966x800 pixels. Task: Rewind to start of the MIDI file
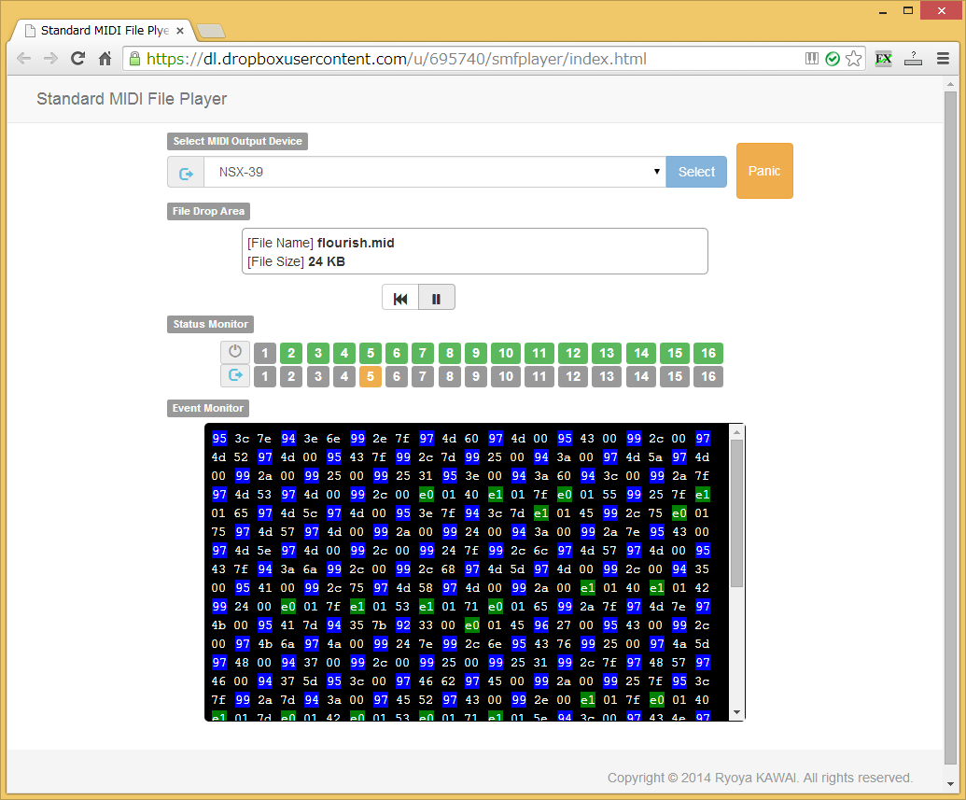[400, 298]
